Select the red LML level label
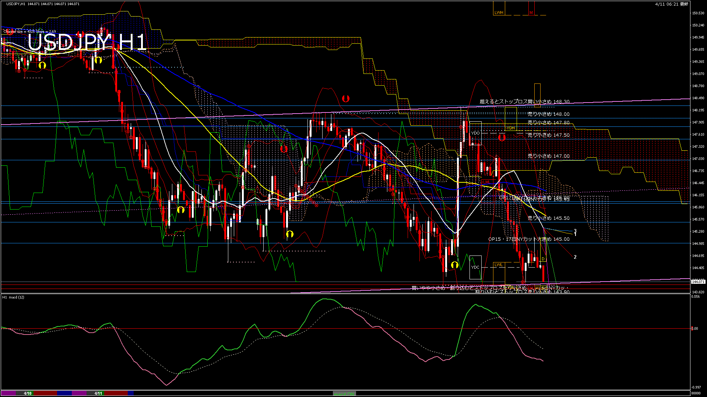707x397 pixels. point(486,182)
